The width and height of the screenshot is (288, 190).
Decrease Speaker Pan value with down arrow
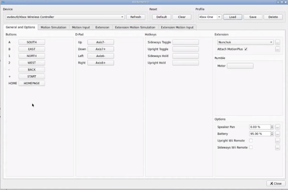(272, 128)
